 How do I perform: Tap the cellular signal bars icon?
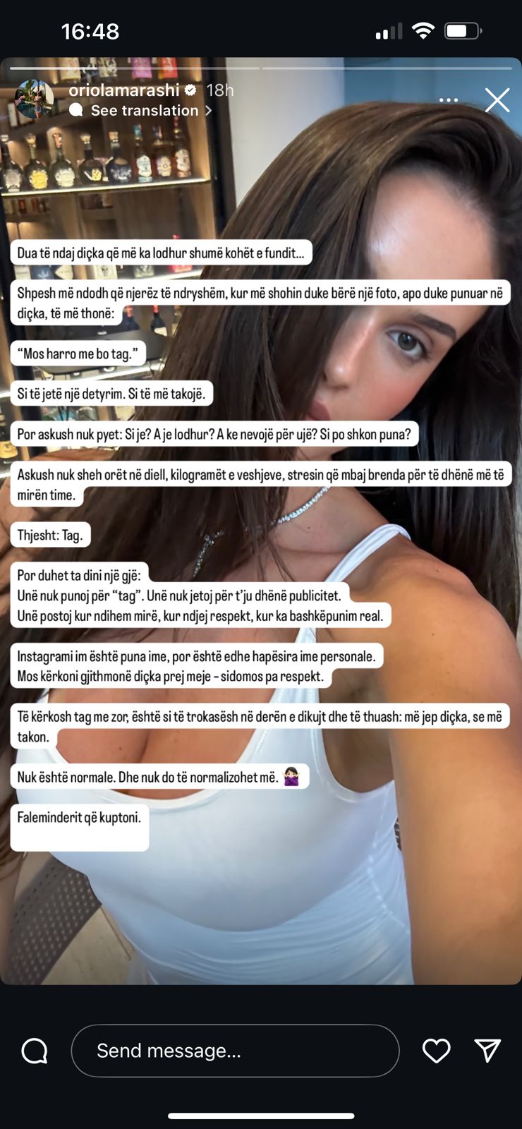coord(389,32)
